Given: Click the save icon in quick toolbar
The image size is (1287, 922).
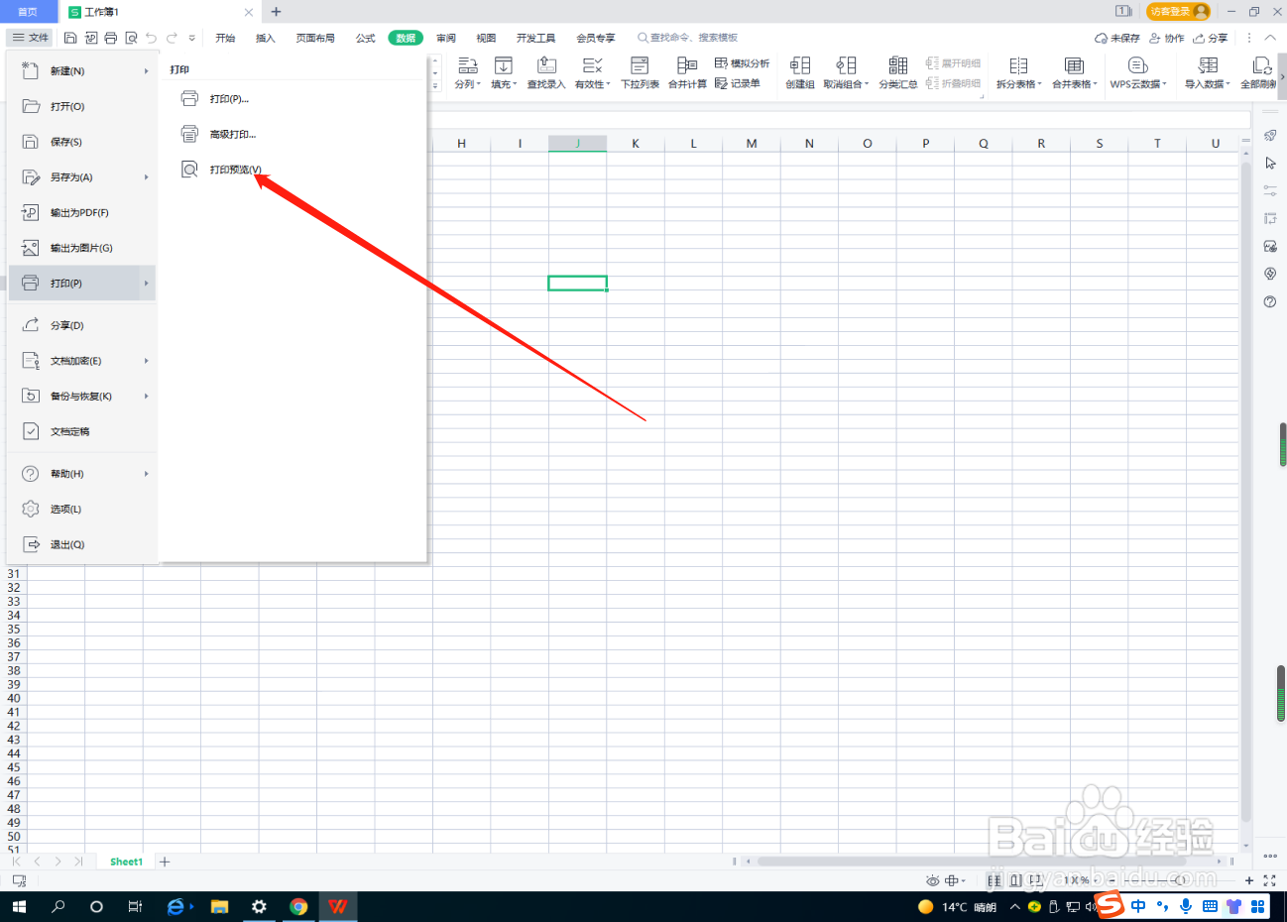Looking at the screenshot, I should click(70, 38).
